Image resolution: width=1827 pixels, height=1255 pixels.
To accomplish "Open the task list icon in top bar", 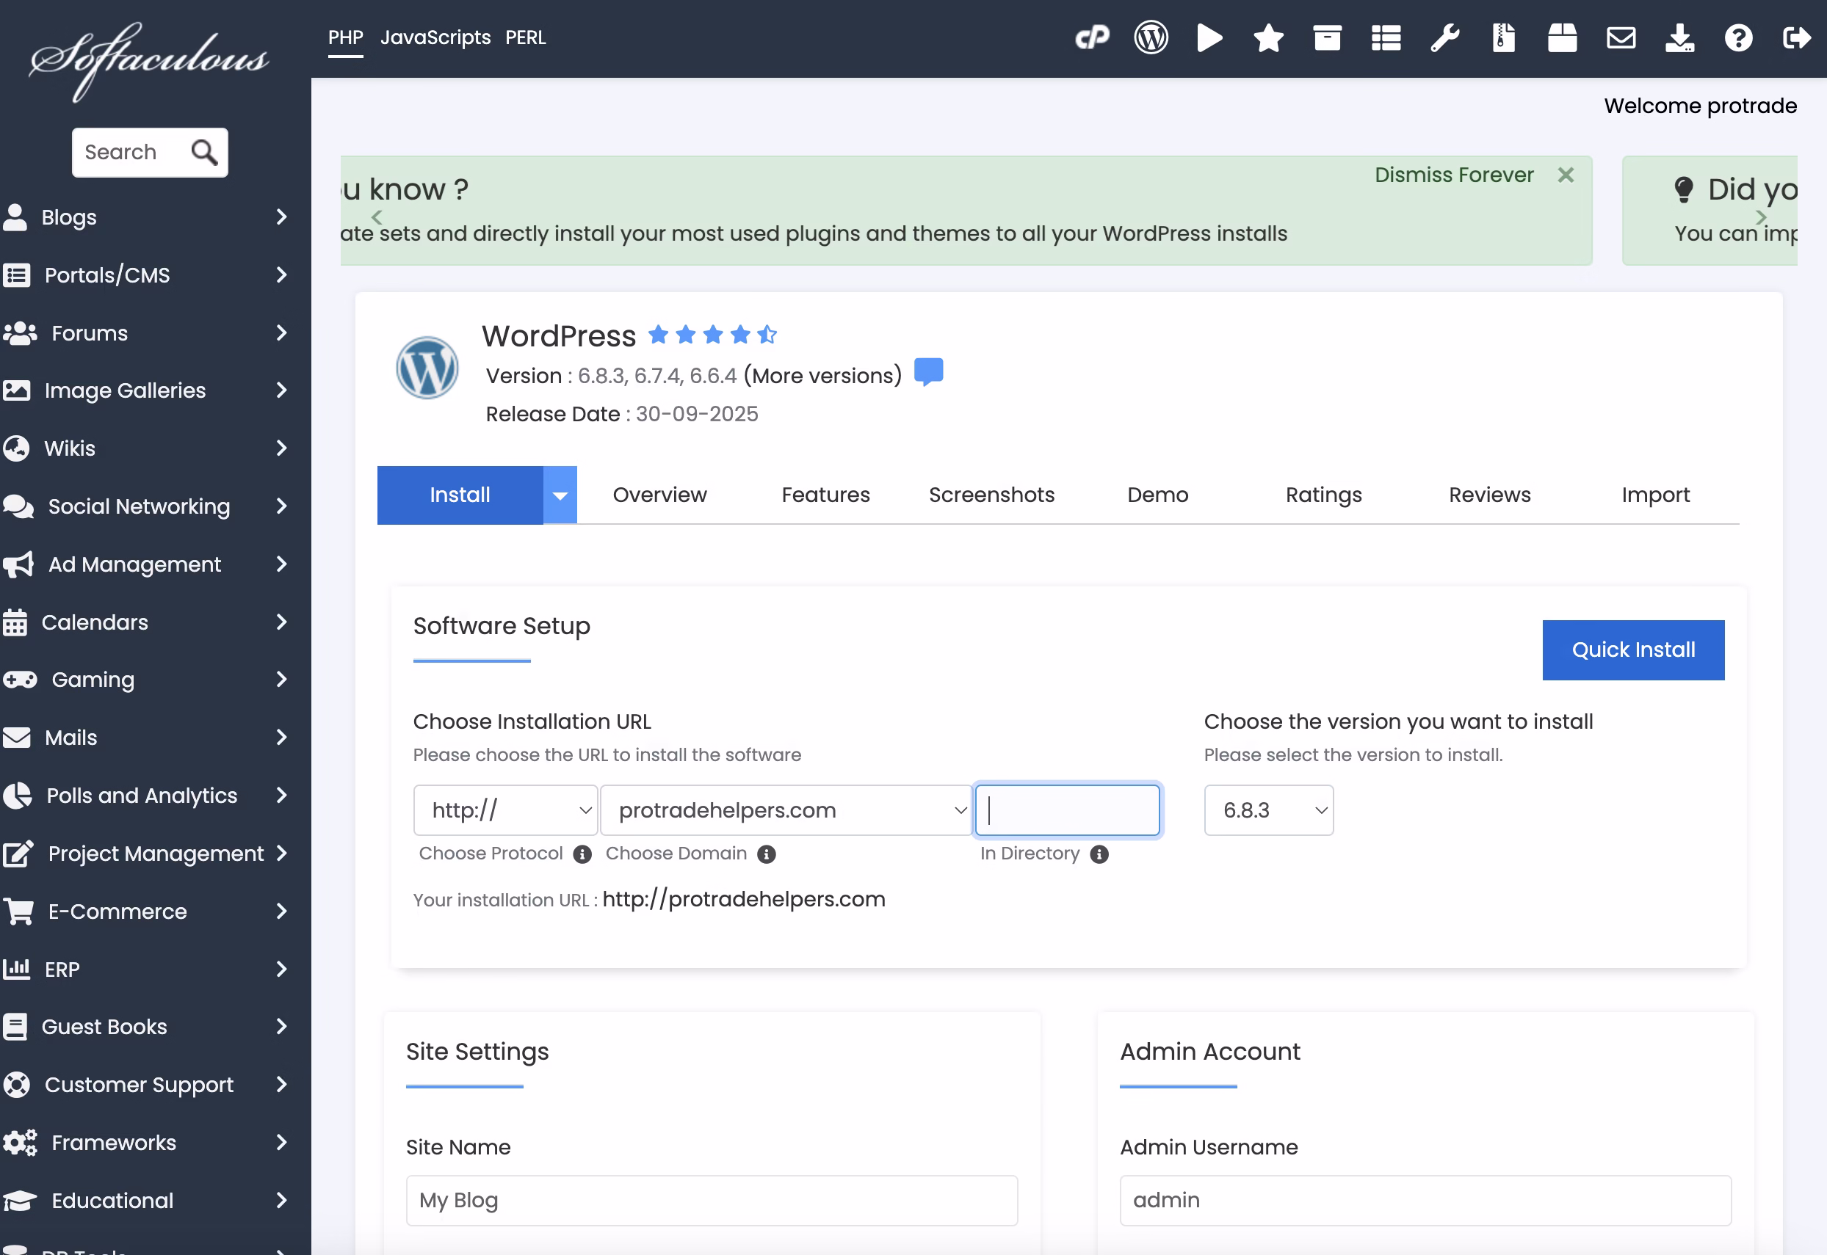I will tap(1386, 37).
